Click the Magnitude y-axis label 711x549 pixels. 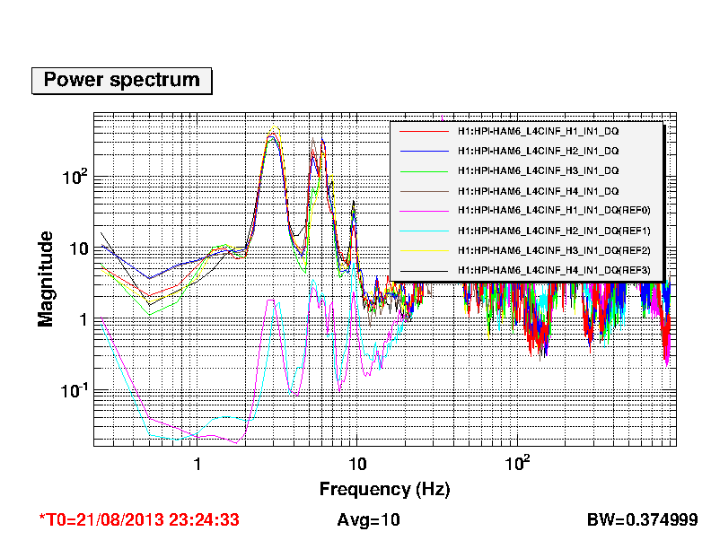[x=46, y=279]
